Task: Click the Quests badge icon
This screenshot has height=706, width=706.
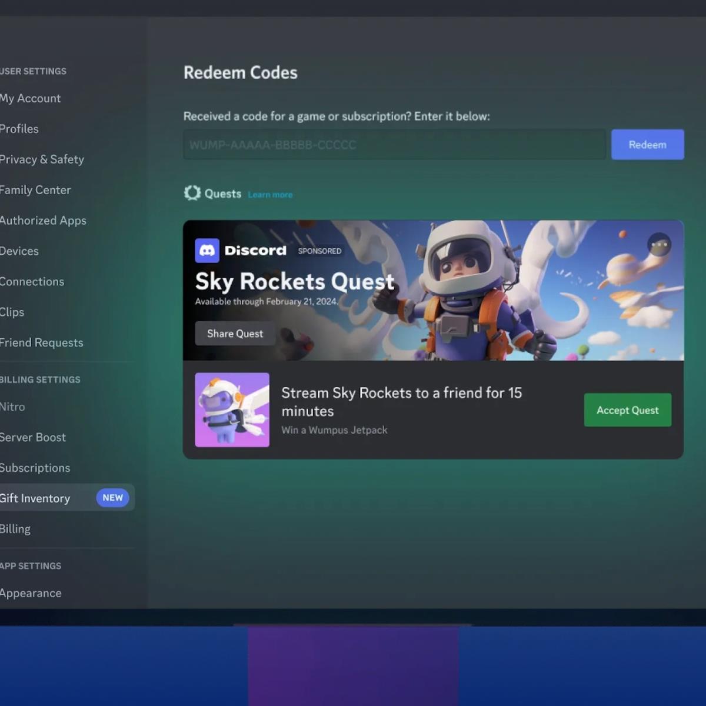Action: click(x=192, y=193)
